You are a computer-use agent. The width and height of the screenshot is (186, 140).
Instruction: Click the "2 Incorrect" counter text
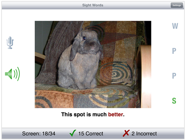(144, 133)
